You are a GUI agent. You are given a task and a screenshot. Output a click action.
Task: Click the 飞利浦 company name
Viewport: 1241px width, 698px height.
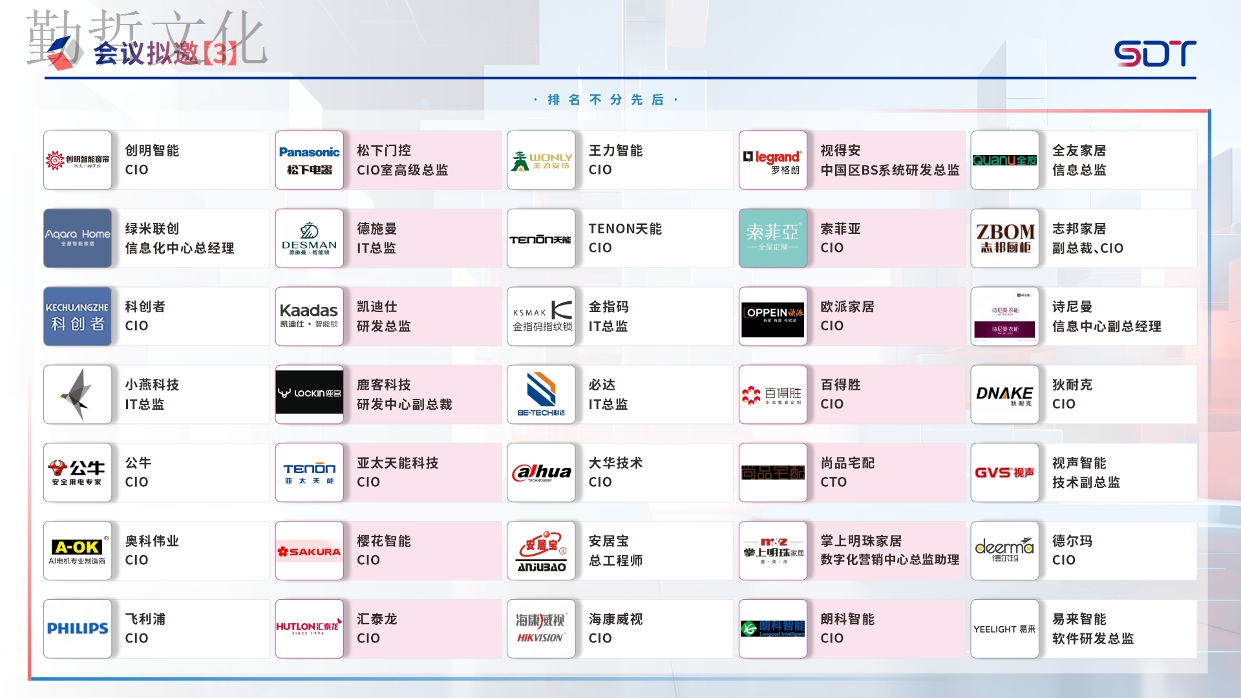pyautogui.click(x=145, y=619)
